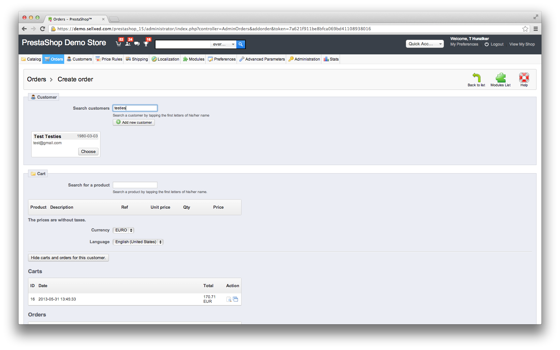This screenshot has width=560, height=350.
Task: Click the Unit price column header
Action: pos(160,207)
